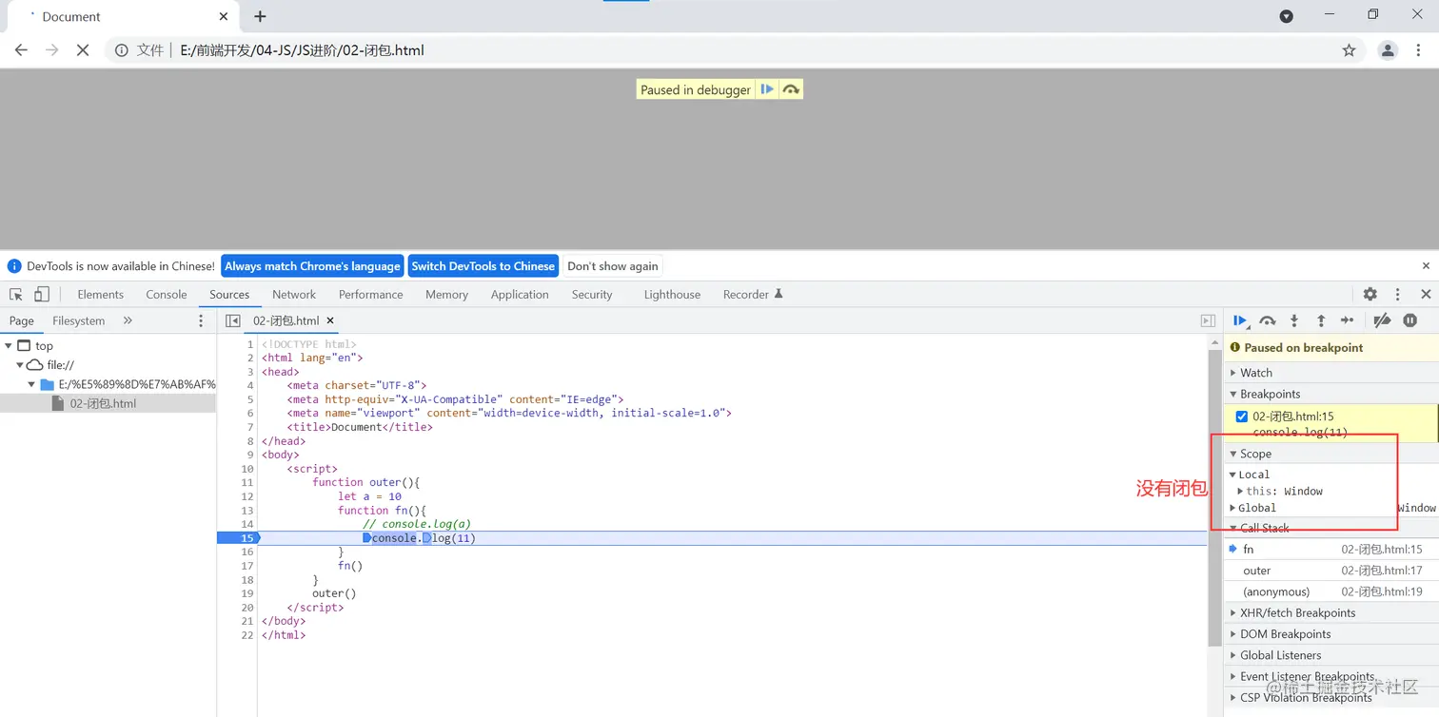The image size is (1439, 717).
Task: Click the Step into next function icon
Action: [1294, 321]
